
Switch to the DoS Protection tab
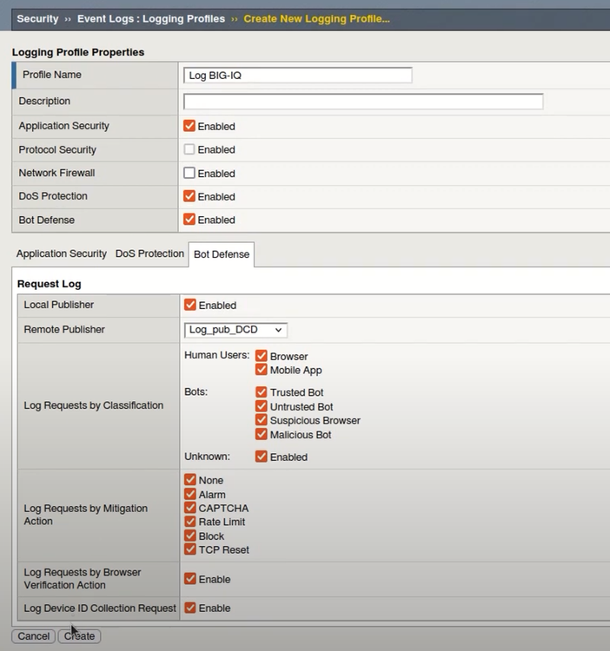click(x=149, y=254)
